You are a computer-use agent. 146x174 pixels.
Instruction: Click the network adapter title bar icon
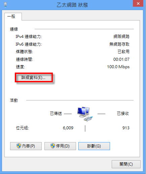pos(5,5)
